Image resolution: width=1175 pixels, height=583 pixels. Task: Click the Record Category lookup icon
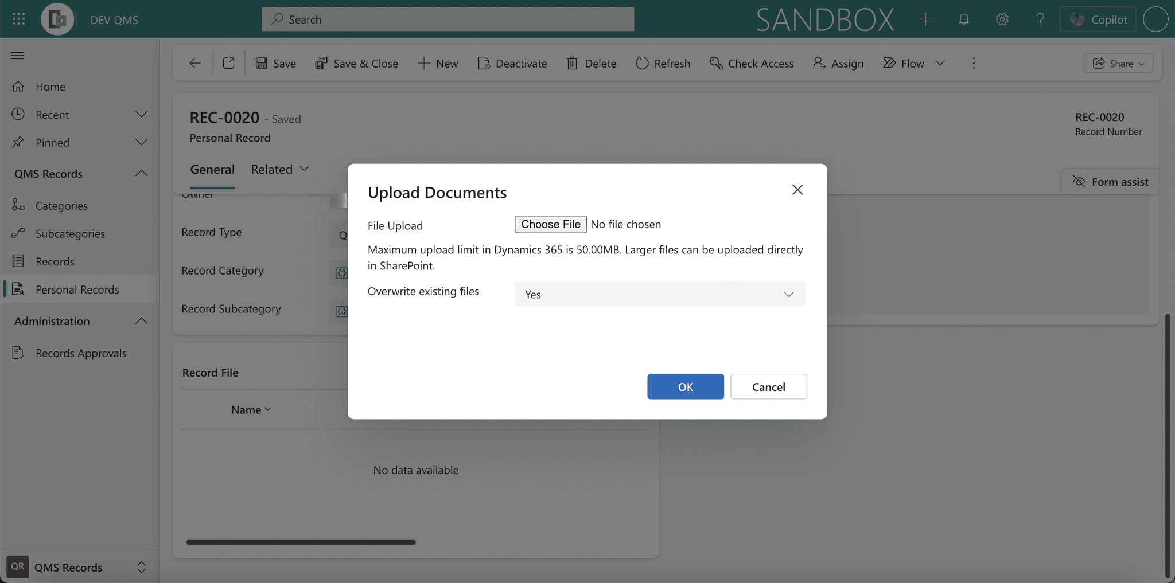(x=342, y=273)
